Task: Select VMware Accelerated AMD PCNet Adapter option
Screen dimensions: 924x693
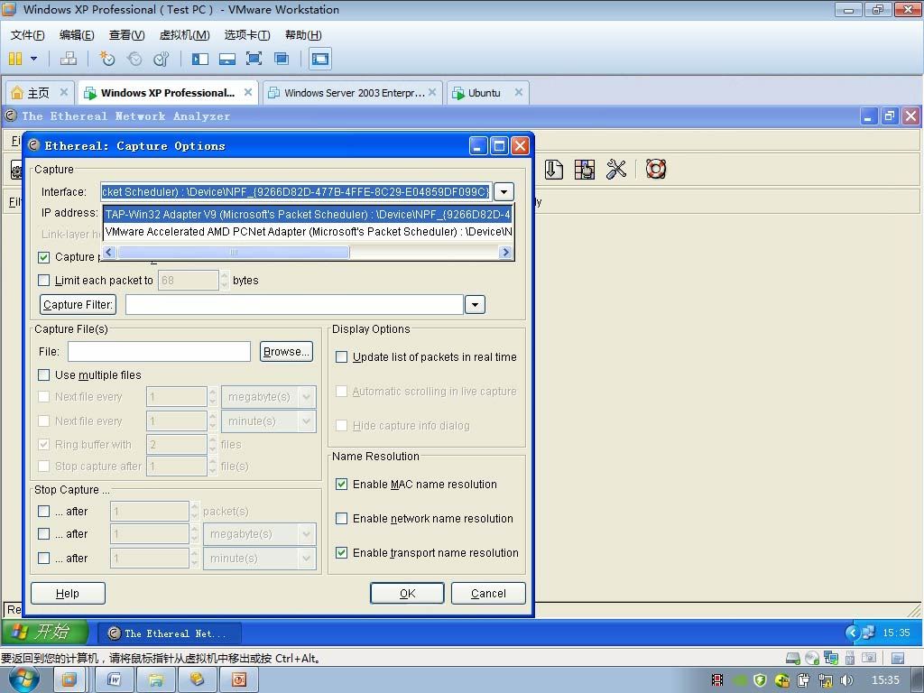Action: point(308,232)
